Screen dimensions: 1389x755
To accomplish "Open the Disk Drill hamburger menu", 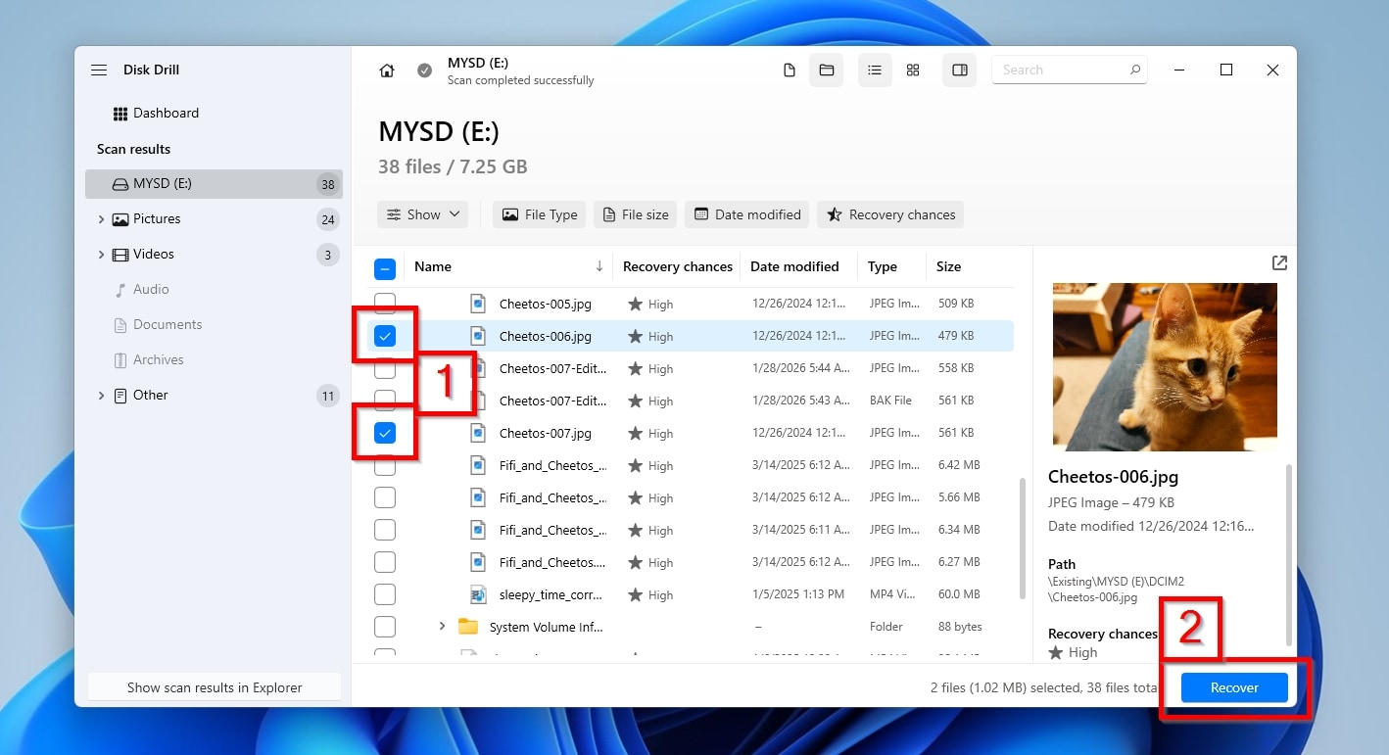I will click(x=99, y=71).
